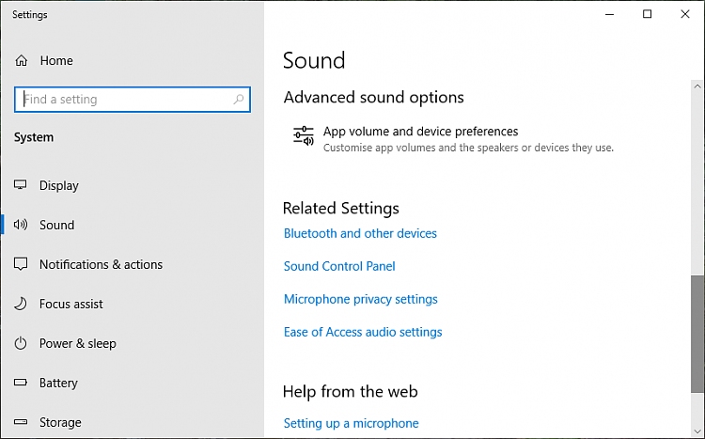Click the Battery icon in sidebar
Viewport: 705px width, 439px height.
tap(21, 384)
